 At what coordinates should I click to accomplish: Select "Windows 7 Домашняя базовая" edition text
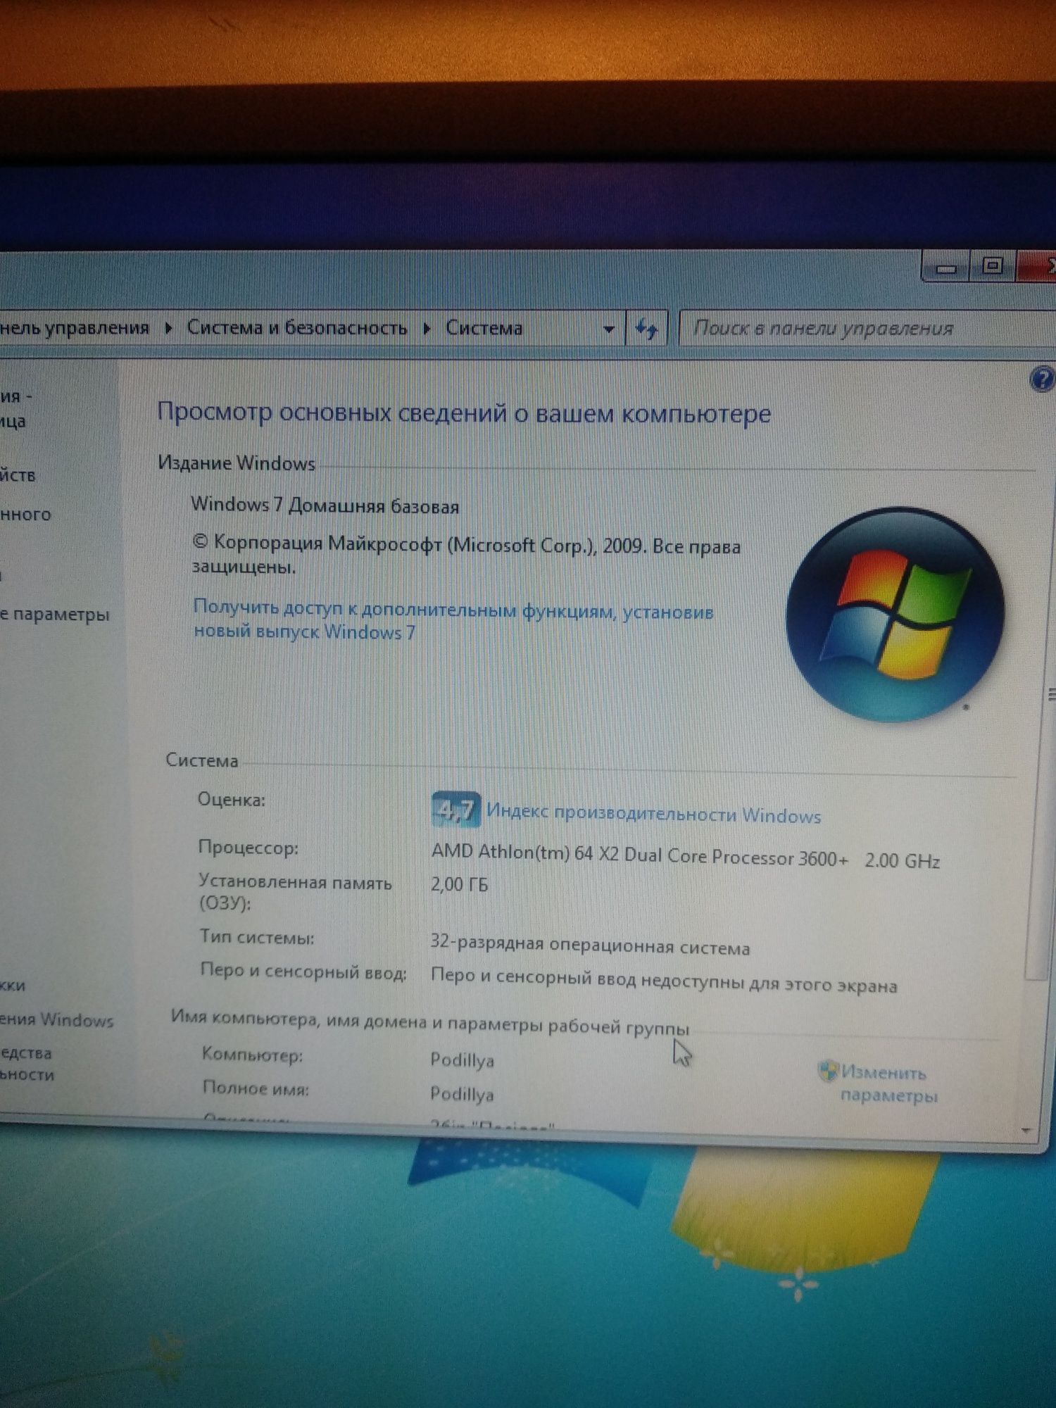325,505
